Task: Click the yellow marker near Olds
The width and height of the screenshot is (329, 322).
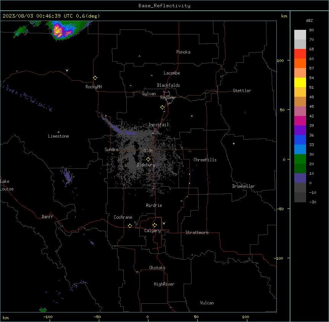Action: pyautogui.click(x=148, y=159)
